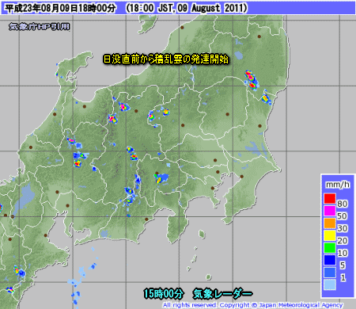Click the Japan Meteorological Agency copyright text

coord(252,305)
